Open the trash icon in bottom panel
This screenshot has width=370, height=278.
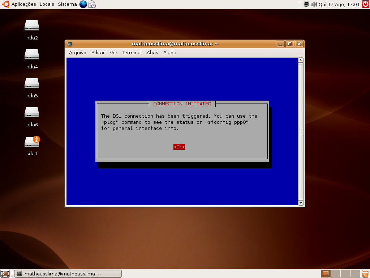[365, 274]
